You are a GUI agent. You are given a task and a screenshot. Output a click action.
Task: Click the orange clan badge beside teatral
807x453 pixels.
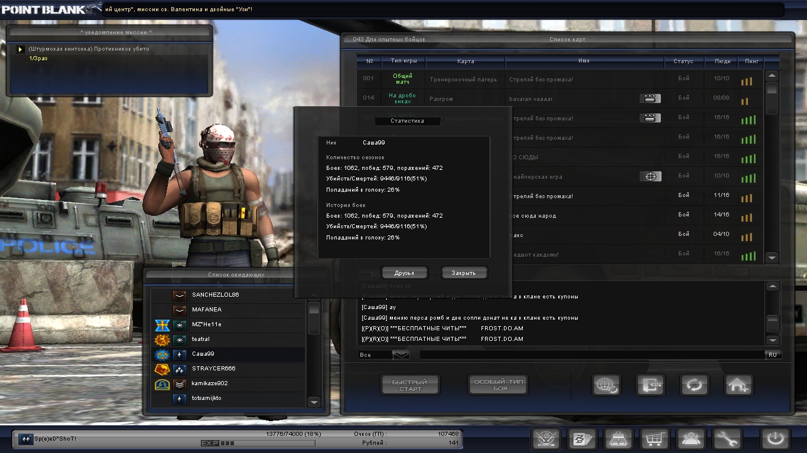[162, 340]
